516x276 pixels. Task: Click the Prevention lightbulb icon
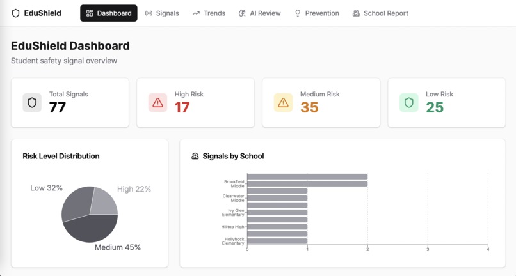[298, 13]
